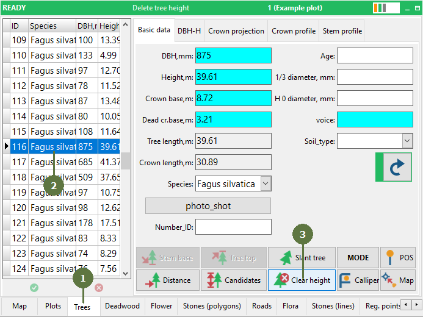This screenshot has height=317, width=423.
Task: Click the Age input field
Action: tap(375, 55)
